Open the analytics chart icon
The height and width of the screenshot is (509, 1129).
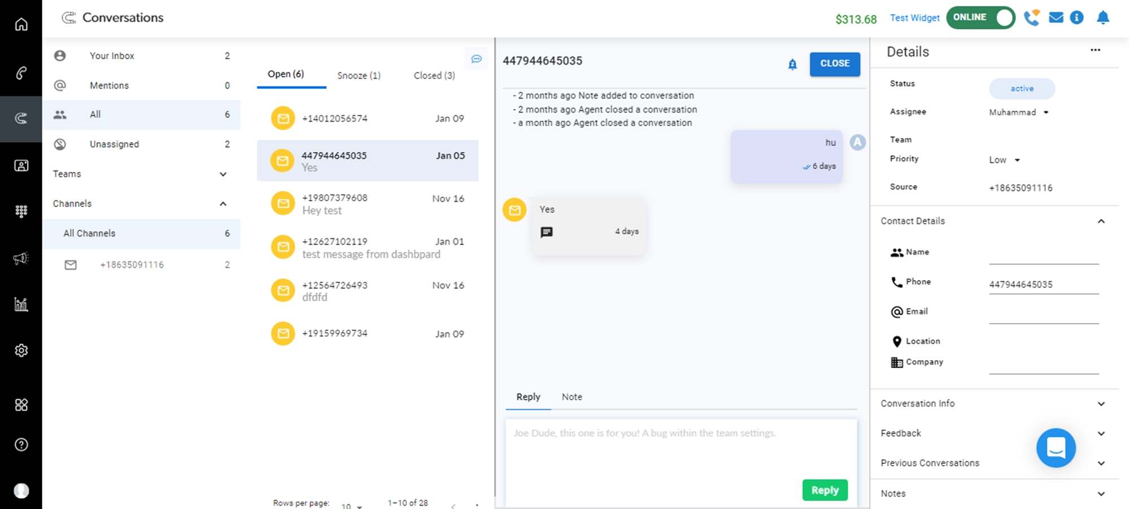[21, 304]
